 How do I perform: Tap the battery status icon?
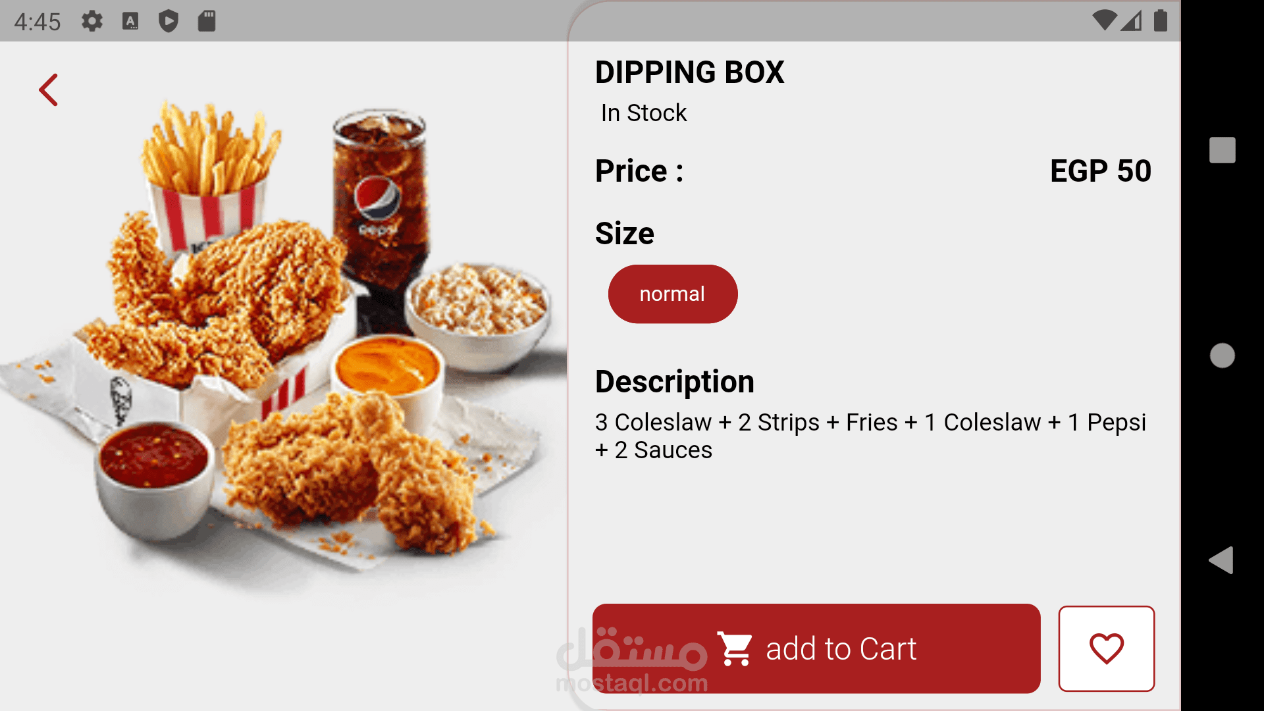(x=1161, y=20)
